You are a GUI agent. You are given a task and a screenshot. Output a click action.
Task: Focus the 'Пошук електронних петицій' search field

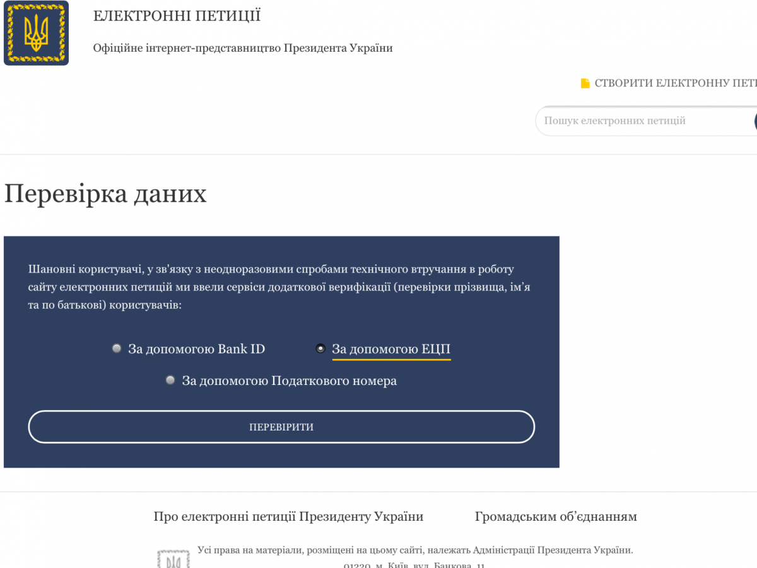pos(643,121)
